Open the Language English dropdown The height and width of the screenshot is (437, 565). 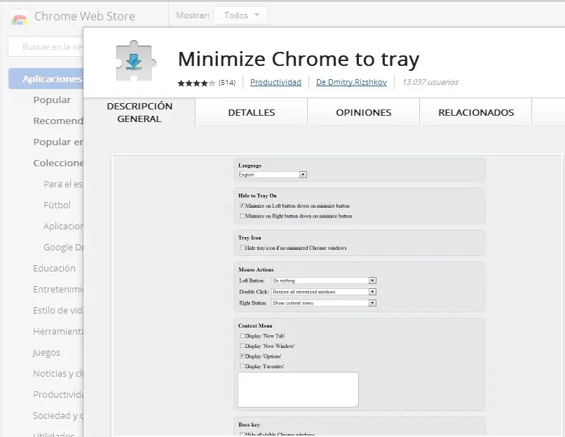click(x=272, y=175)
